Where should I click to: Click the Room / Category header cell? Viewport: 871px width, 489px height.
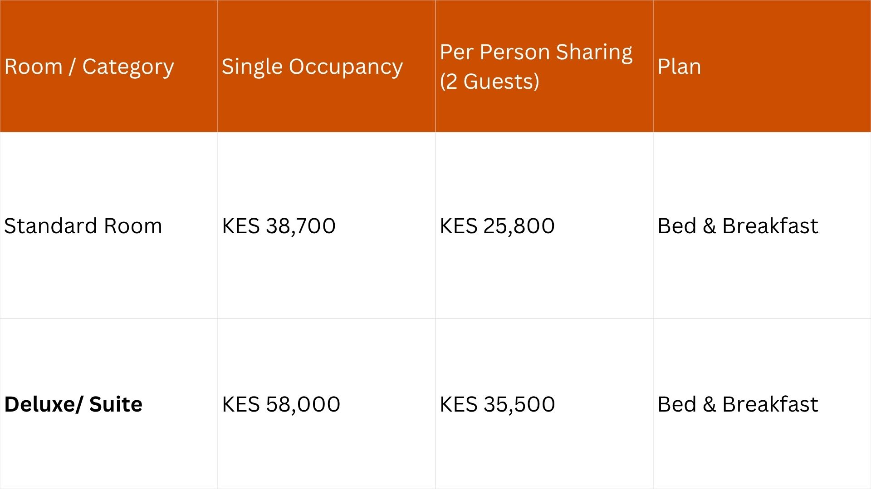(x=89, y=67)
